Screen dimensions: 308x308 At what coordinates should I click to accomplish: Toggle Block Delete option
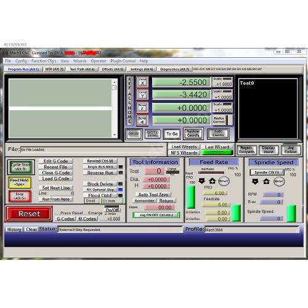pos(100,184)
